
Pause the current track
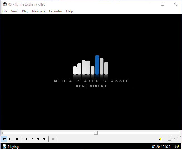[10, 139]
